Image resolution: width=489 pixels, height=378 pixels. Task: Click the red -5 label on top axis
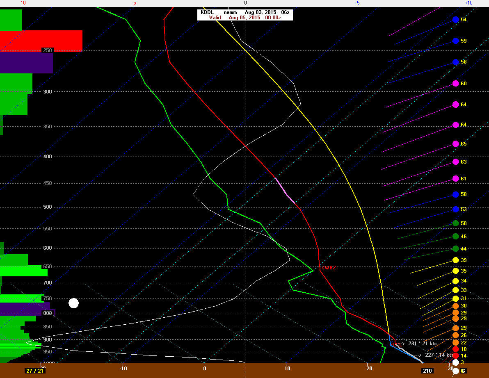(134, 3)
